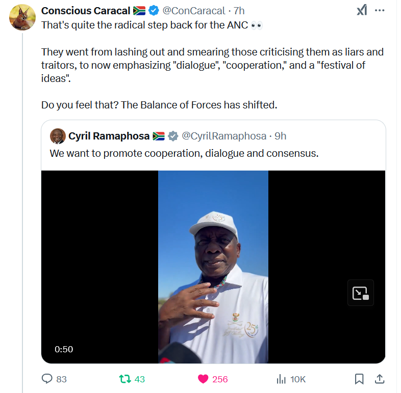Click the reply speech bubble icon
This screenshot has width=401, height=393.
[47, 379]
